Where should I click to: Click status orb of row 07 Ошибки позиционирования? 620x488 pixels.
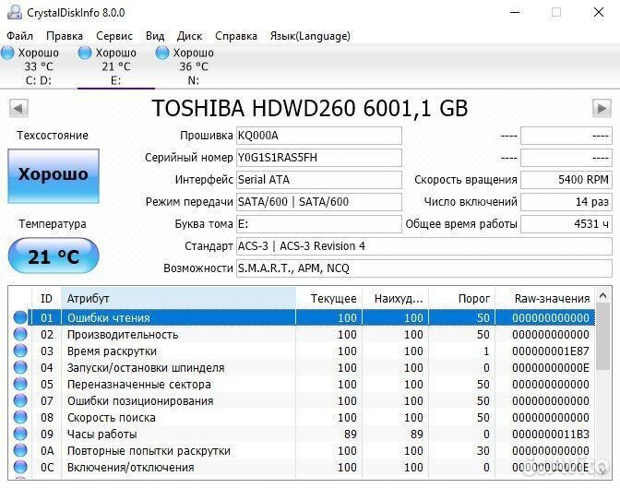(20, 400)
